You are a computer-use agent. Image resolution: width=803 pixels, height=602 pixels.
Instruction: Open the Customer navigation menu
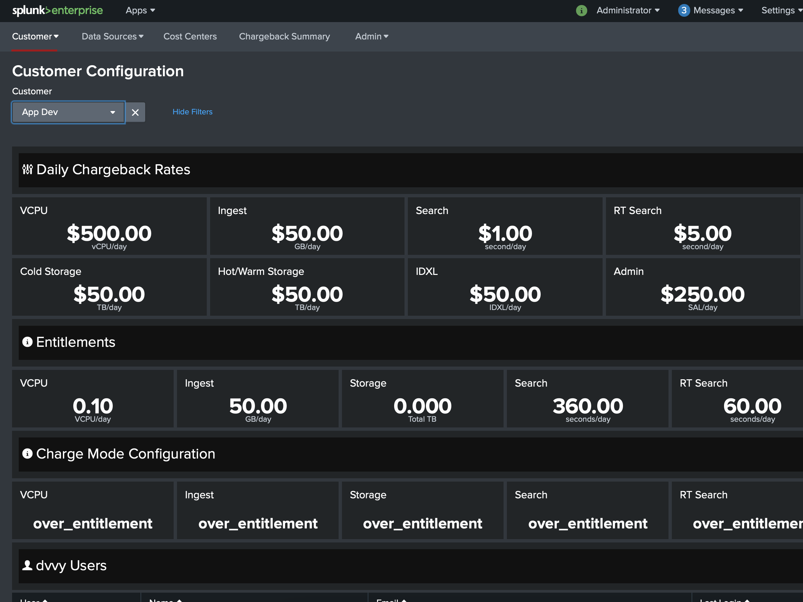click(x=35, y=37)
